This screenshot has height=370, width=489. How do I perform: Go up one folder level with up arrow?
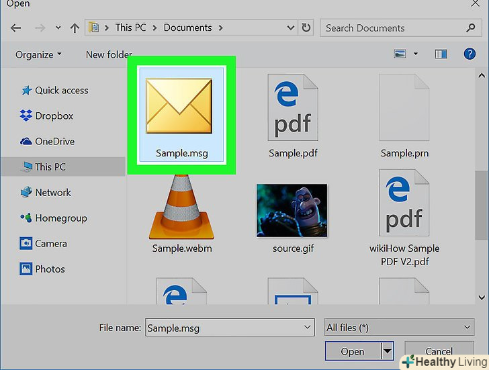(75, 28)
